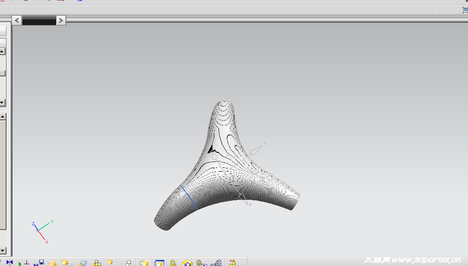Click the lower left panel scroll-up arrow
This screenshot has height=266, width=468.
[3, 117]
